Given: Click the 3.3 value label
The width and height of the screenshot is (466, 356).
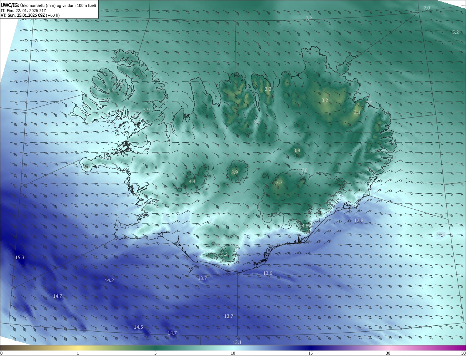Looking at the screenshot, I should tap(268, 89).
